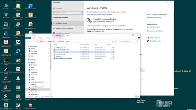
Task: Click the Explorer help question mark icon
Action: point(139,38)
